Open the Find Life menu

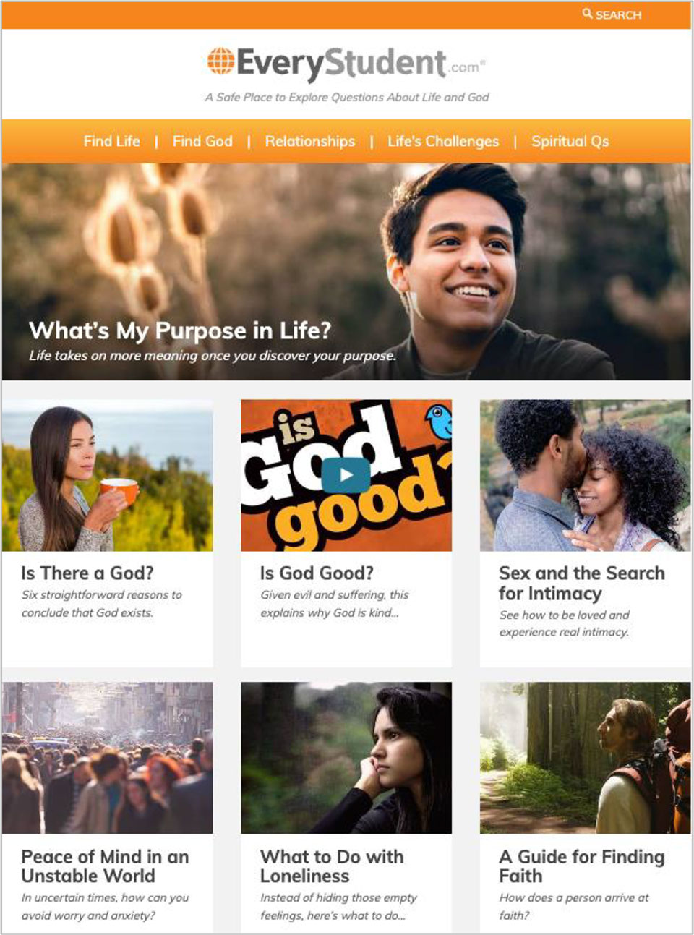112,141
